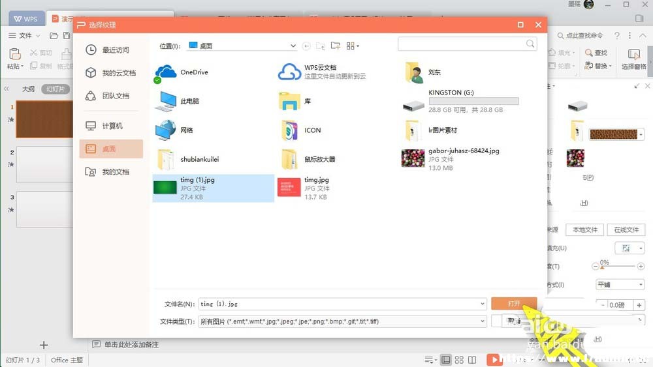Click 复制 in the WPS ribbon
Image resolution: width=653 pixels, height=367 pixels.
pyautogui.click(x=40, y=66)
